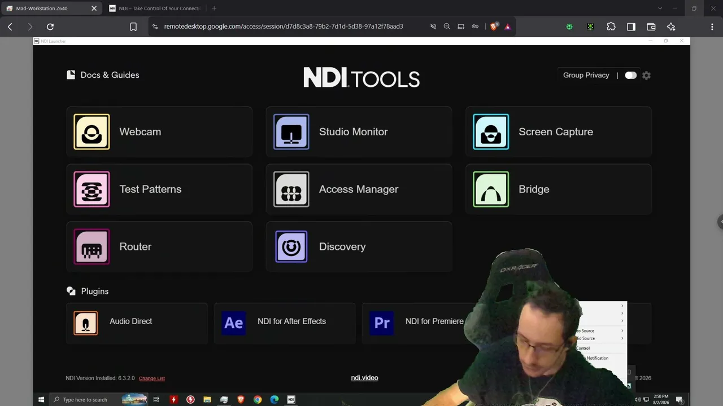Viewport: 723px width, 406px height.
Task: Open File Explorer from the taskbar
Action: (207, 399)
